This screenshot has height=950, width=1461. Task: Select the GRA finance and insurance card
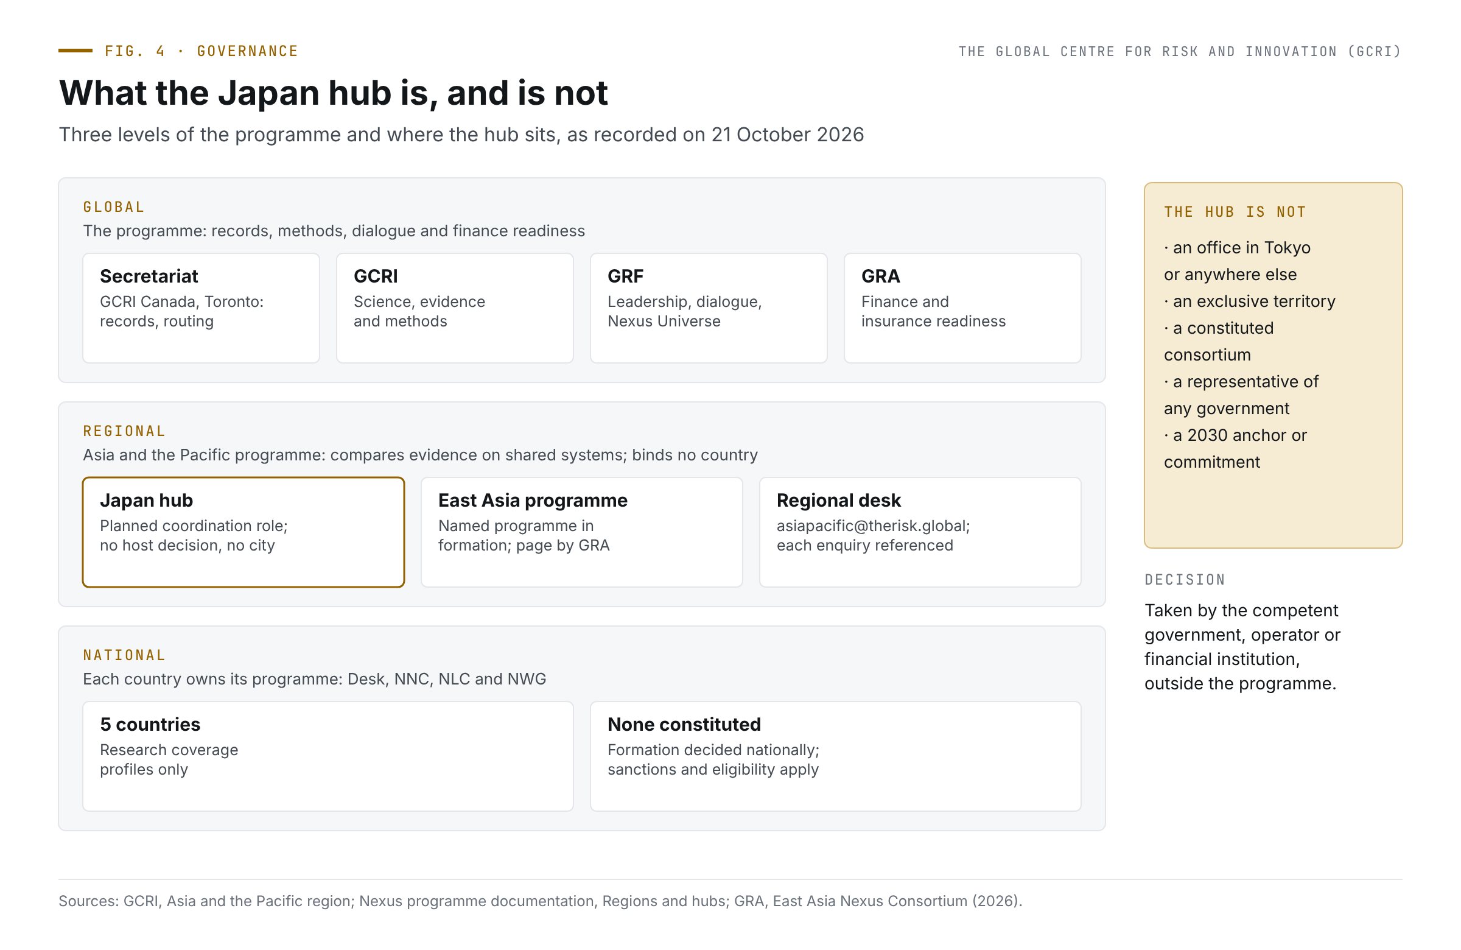[962, 308]
